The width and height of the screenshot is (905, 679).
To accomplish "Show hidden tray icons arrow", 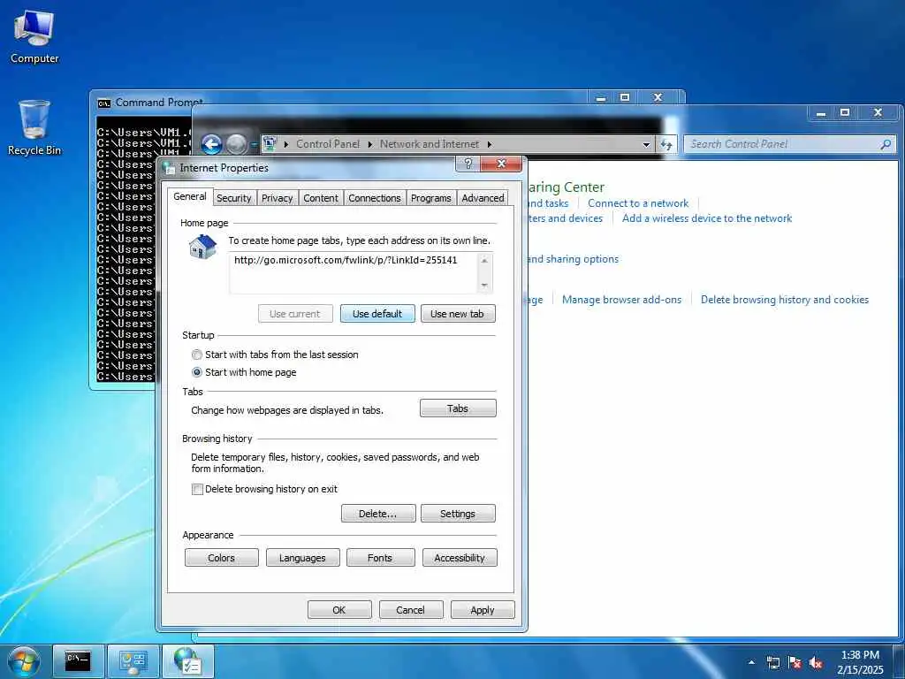I will click(751, 662).
